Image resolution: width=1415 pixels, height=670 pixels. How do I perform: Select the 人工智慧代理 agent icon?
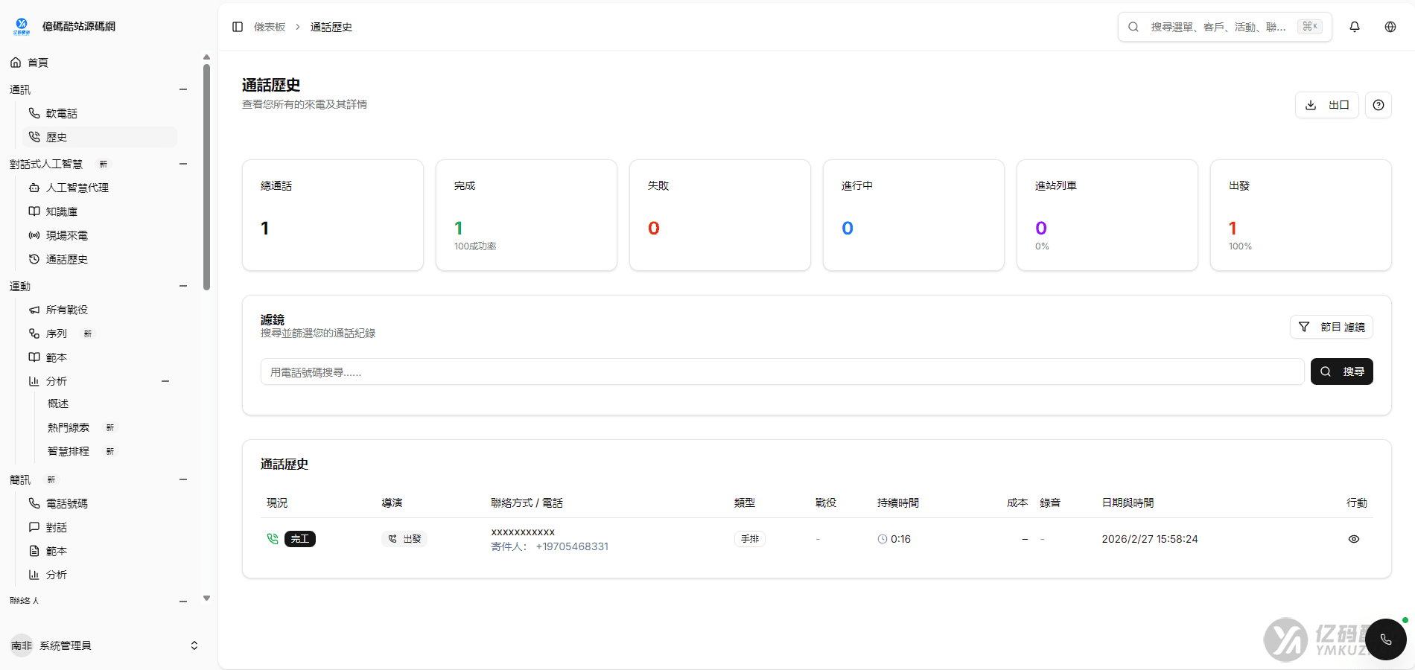34,188
